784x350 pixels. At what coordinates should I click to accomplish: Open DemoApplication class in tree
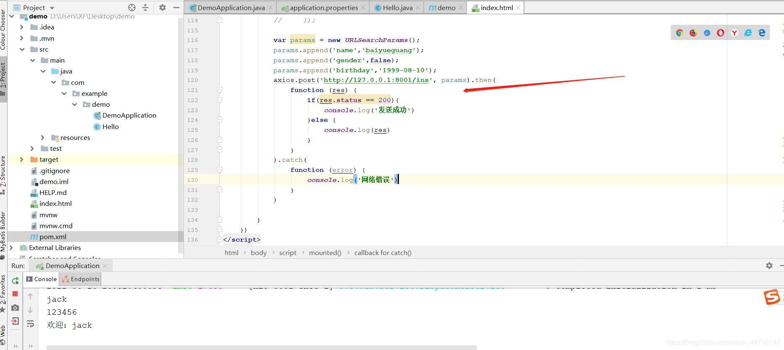125,115
